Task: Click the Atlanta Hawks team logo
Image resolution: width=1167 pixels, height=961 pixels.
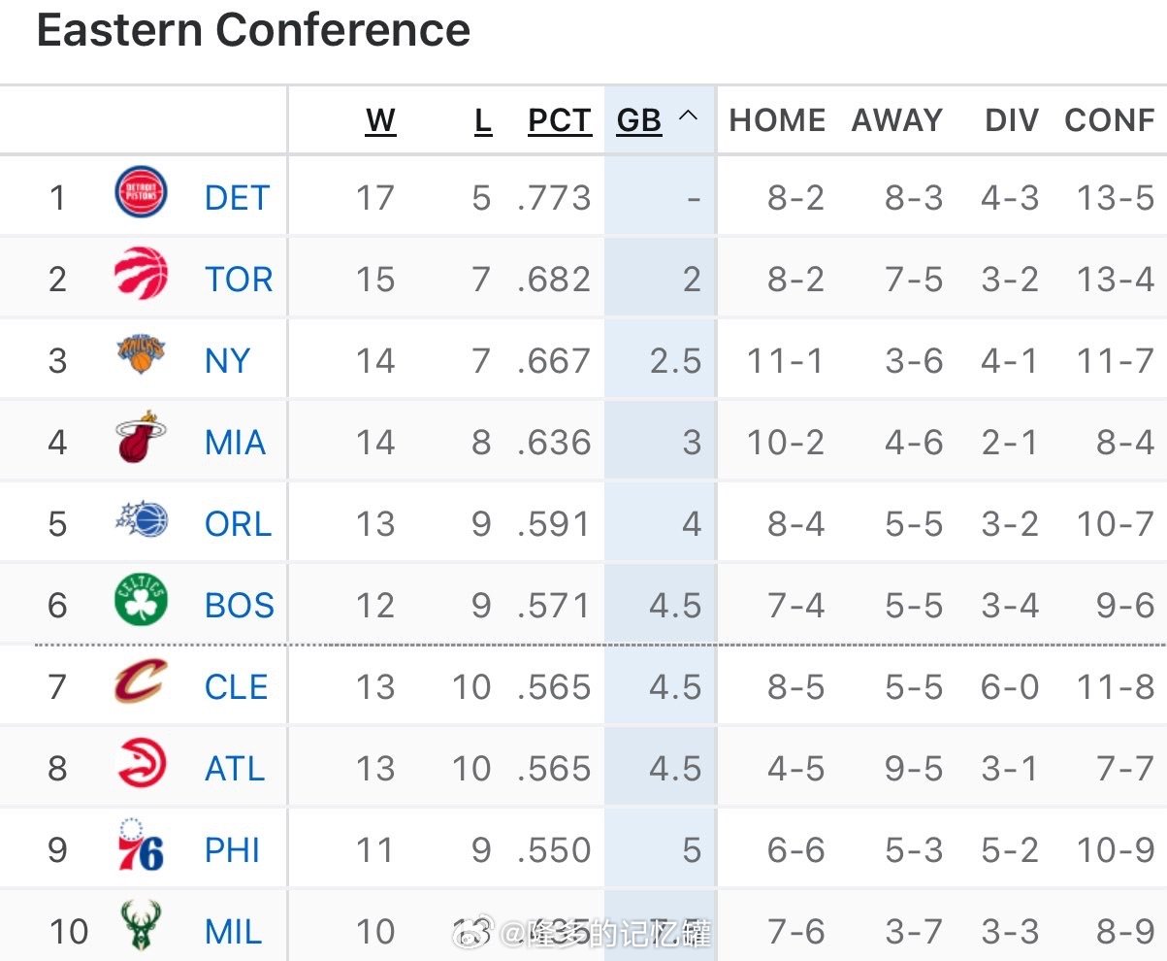Action: click(141, 764)
